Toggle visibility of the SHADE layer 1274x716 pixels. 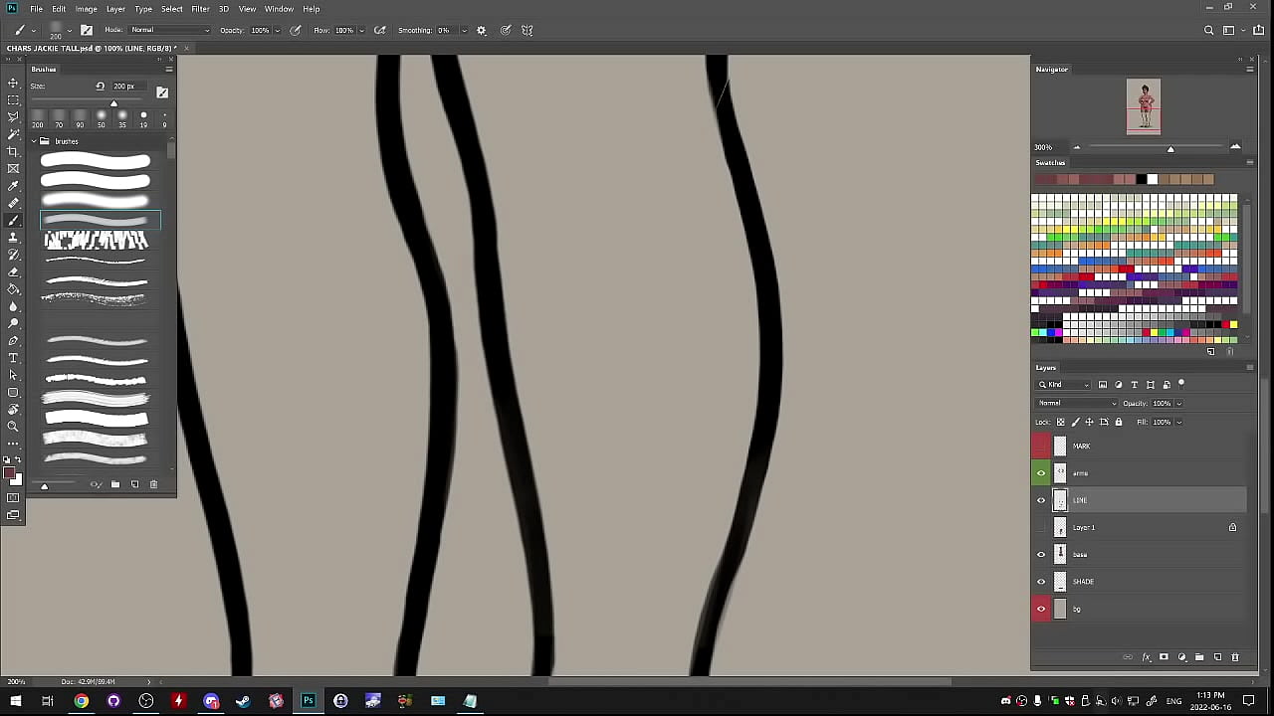(1041, 582)
